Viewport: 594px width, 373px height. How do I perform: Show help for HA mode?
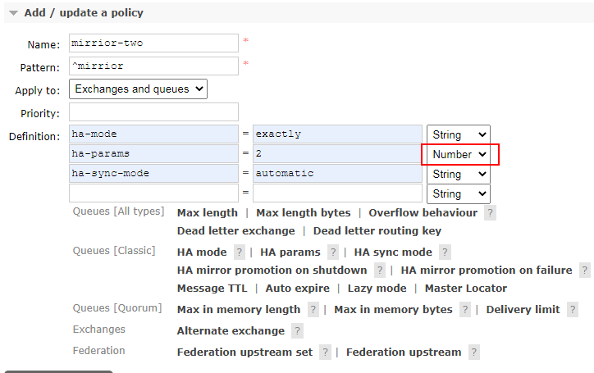[x=239, y=252]
